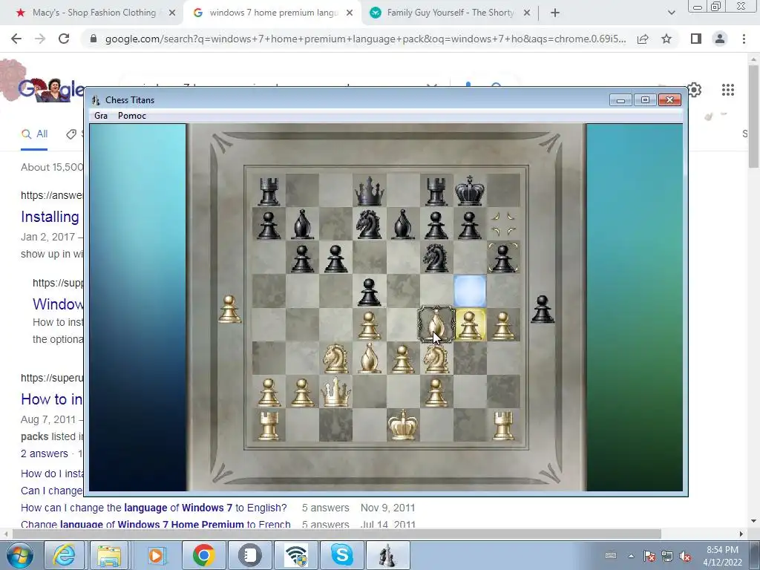This screenshot has height=570, width=760.
Task: Switch to the Macy's browser tab
Action: [94, 13]
